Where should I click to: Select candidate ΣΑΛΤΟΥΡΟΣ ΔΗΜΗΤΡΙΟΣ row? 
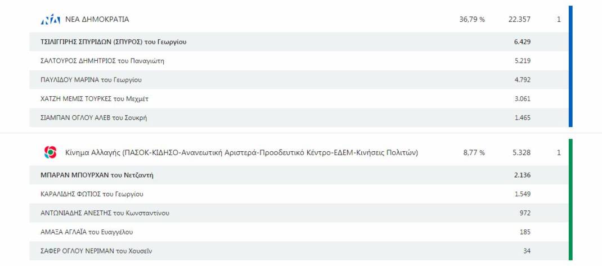(x=299, y=61)
